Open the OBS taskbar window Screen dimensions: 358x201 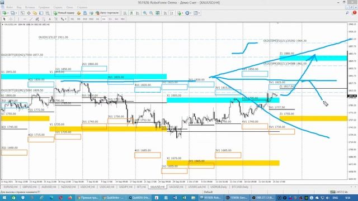263,198
